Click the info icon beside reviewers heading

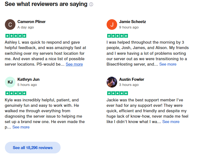91,5
